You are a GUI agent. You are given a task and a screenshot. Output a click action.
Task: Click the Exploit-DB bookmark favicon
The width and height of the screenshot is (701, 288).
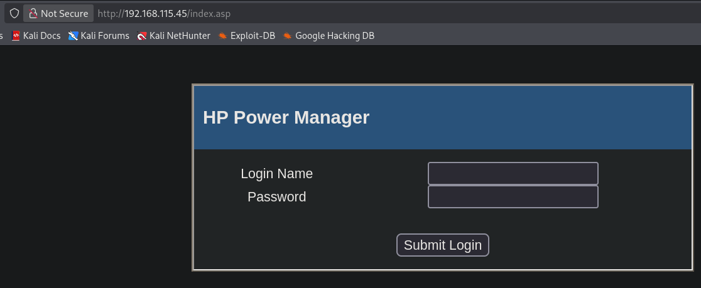pos(222,36)
